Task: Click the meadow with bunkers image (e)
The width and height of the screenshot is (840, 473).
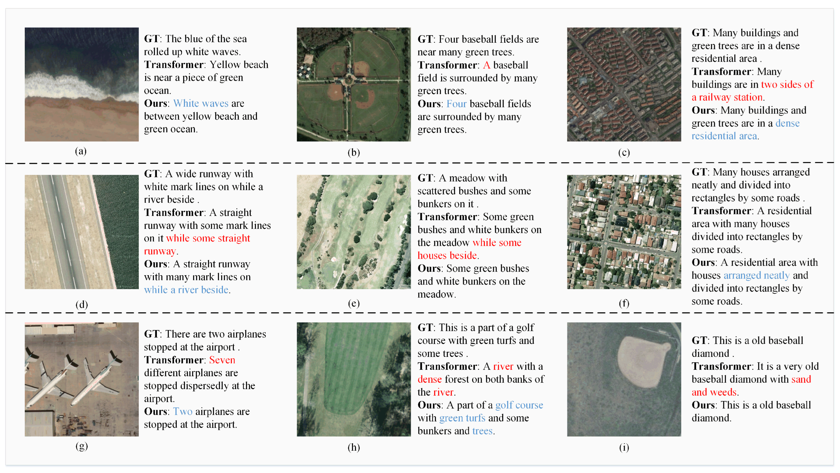Action: tap(354, 232)
